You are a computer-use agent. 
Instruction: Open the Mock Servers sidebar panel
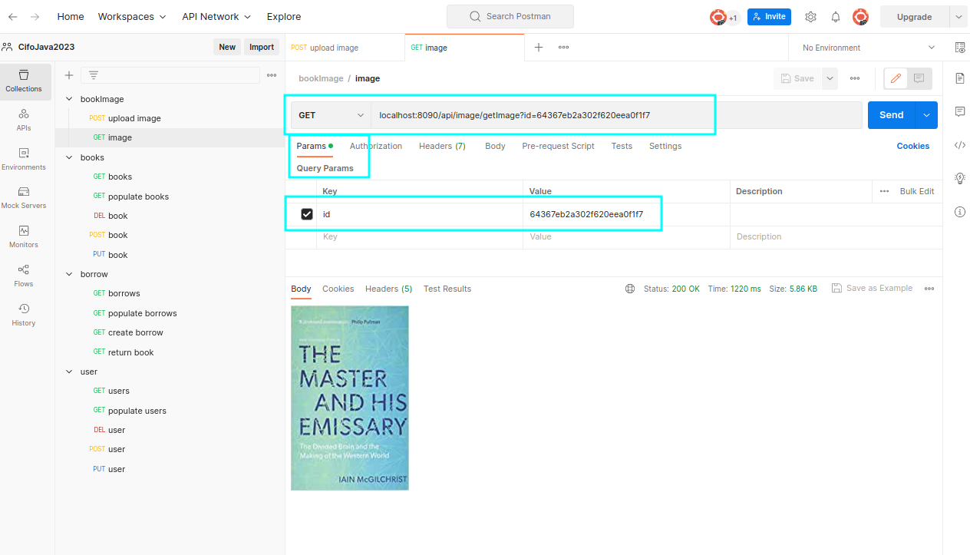(x=24, y=197)
